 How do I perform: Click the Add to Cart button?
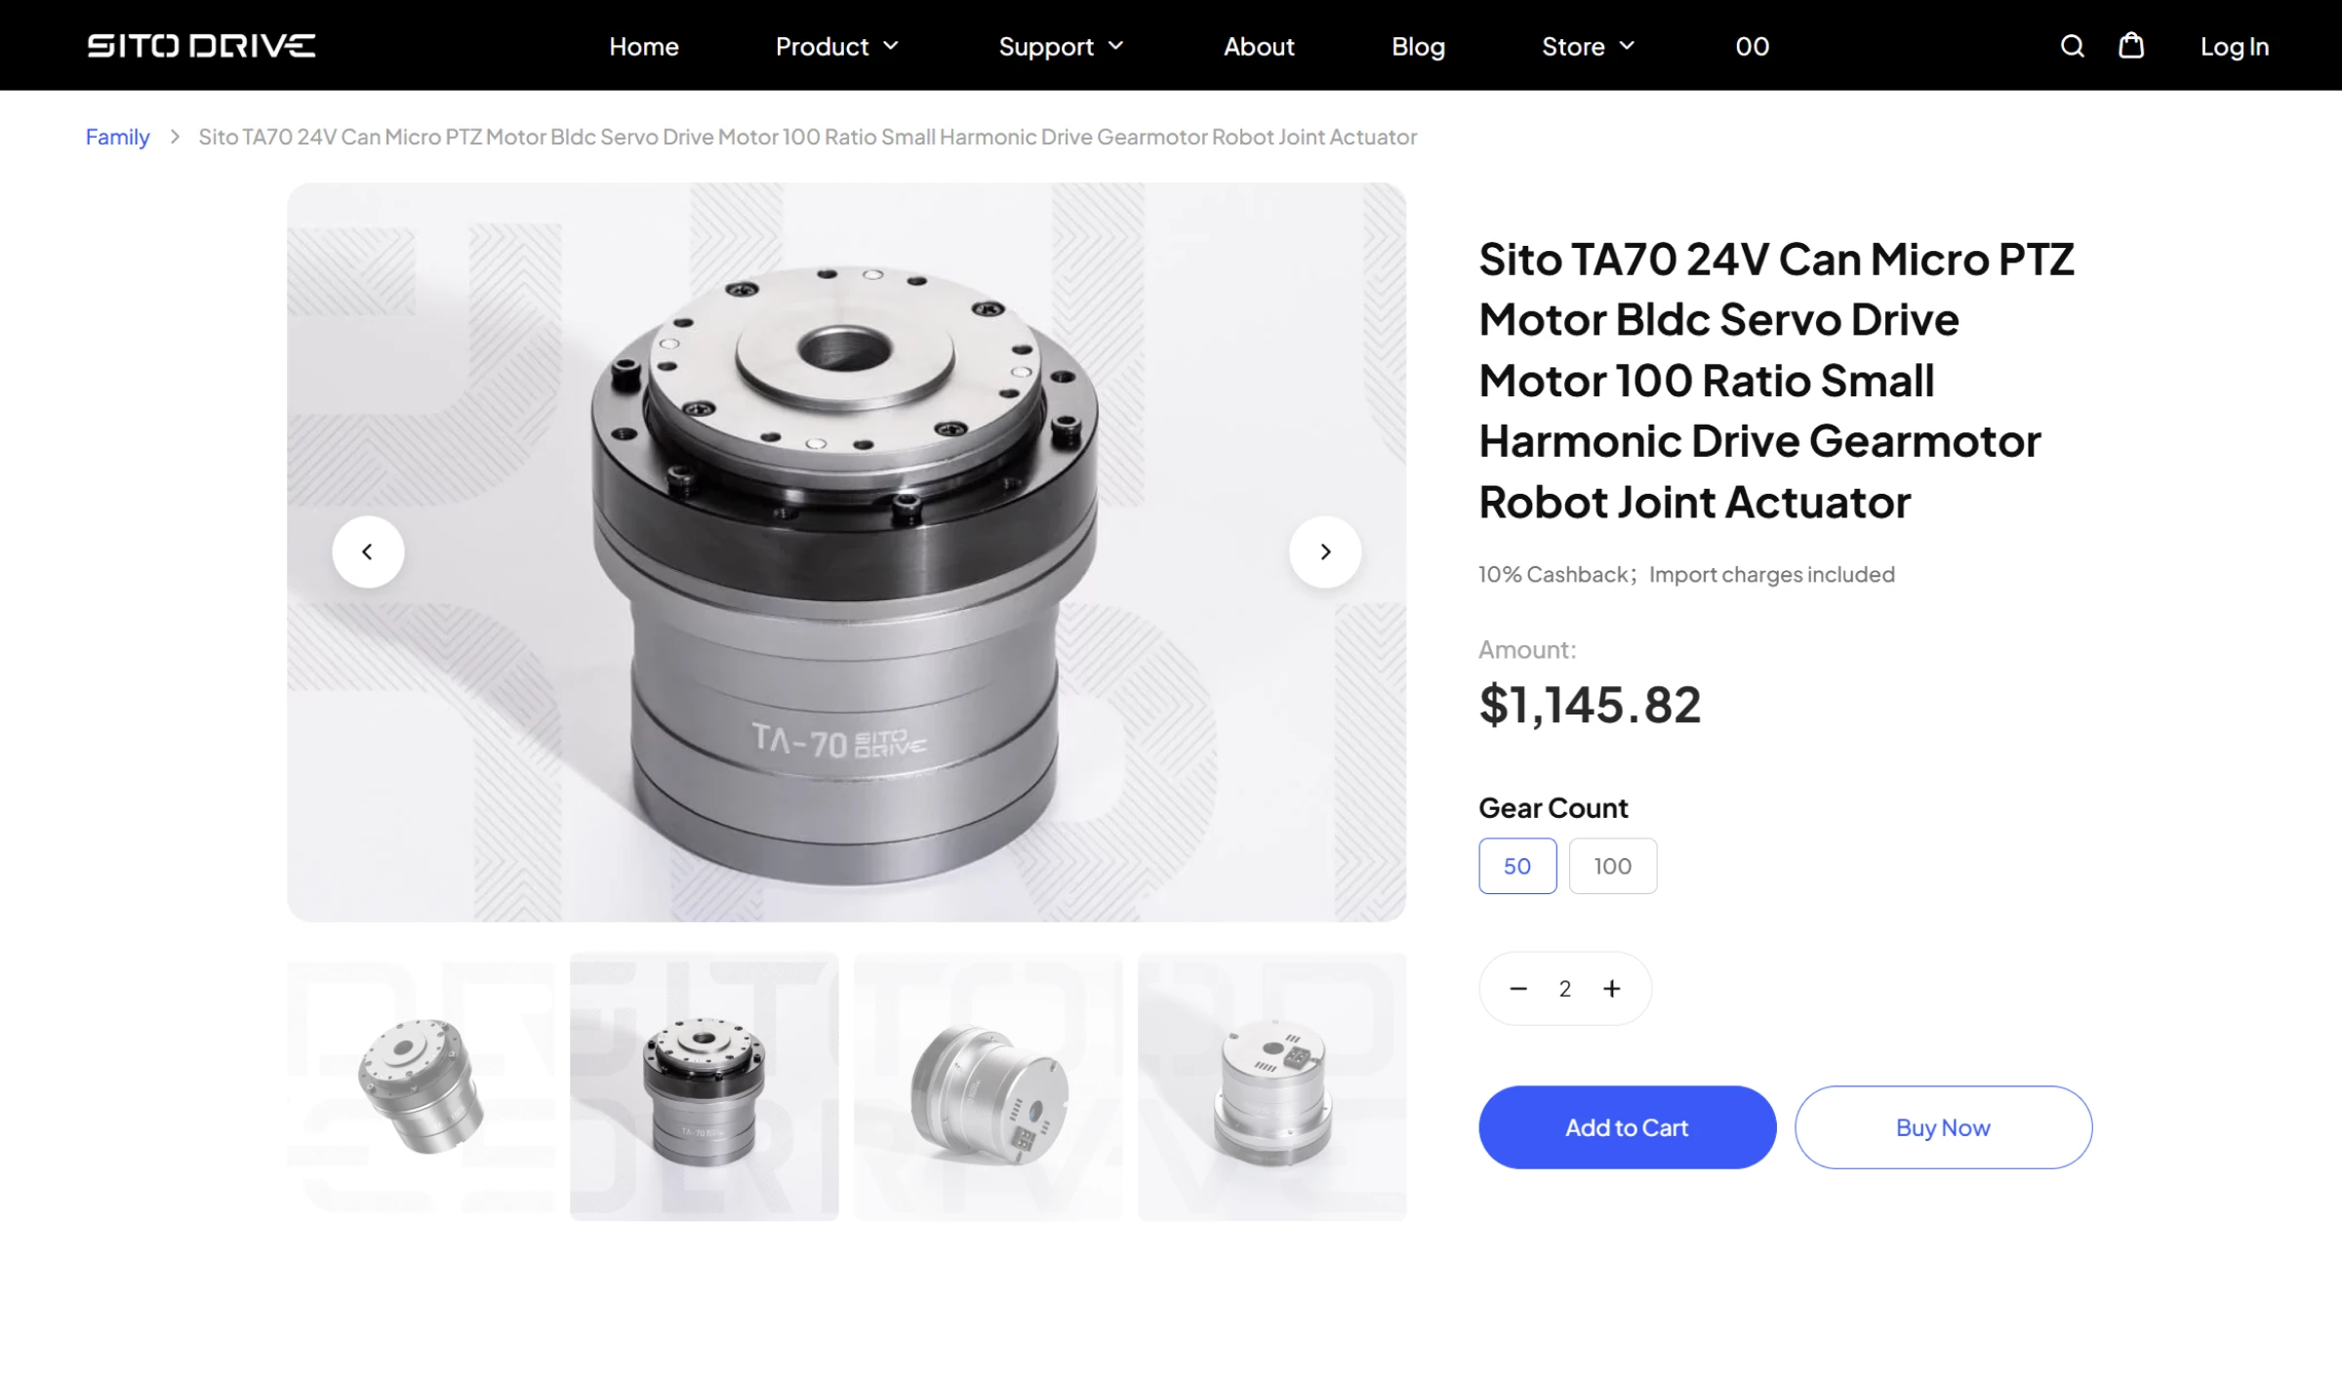click(1627, 1127)
